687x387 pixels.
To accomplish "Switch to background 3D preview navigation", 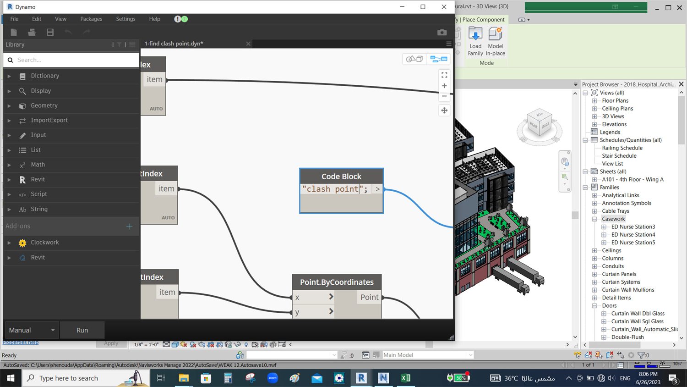I will [x=414, y=59].
